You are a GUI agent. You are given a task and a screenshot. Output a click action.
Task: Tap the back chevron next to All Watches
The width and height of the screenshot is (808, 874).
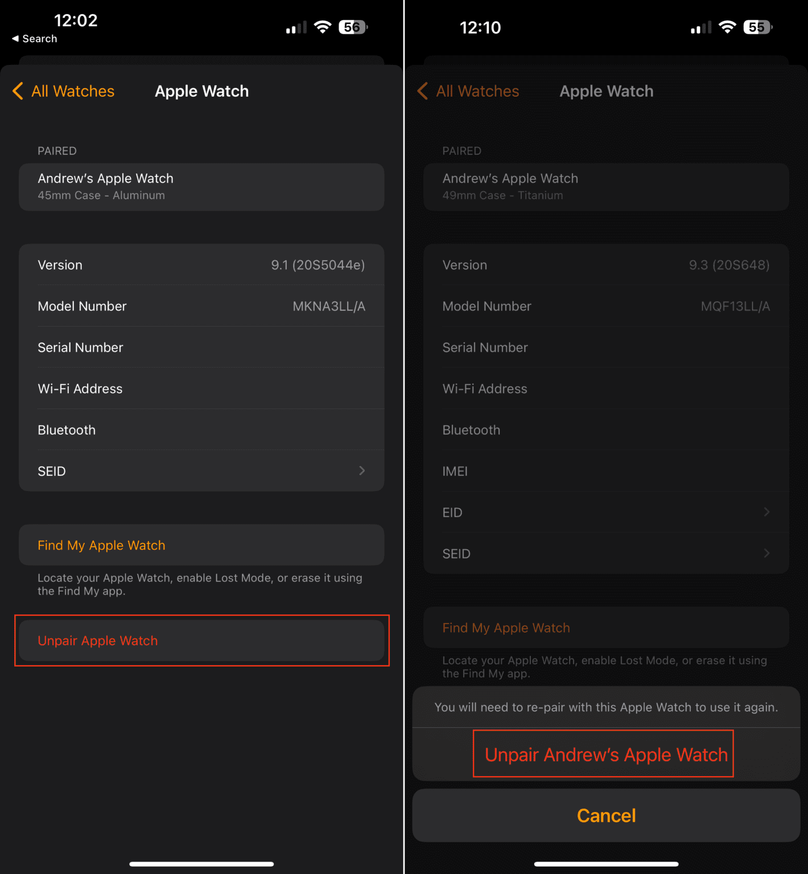[17, 91]
